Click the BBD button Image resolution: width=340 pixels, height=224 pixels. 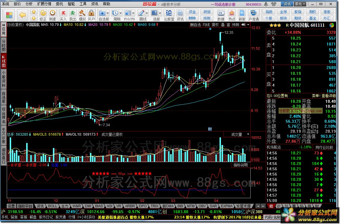tap(192, 18)
